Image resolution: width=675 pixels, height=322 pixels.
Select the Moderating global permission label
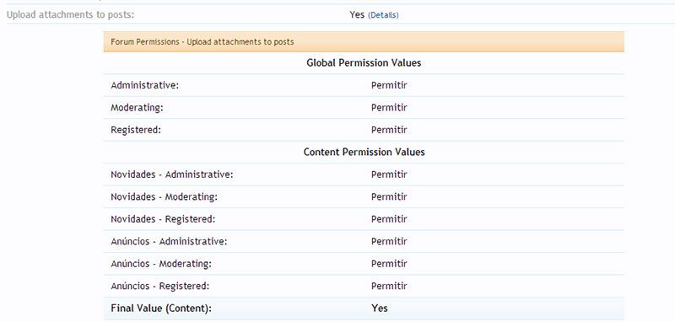137,108
